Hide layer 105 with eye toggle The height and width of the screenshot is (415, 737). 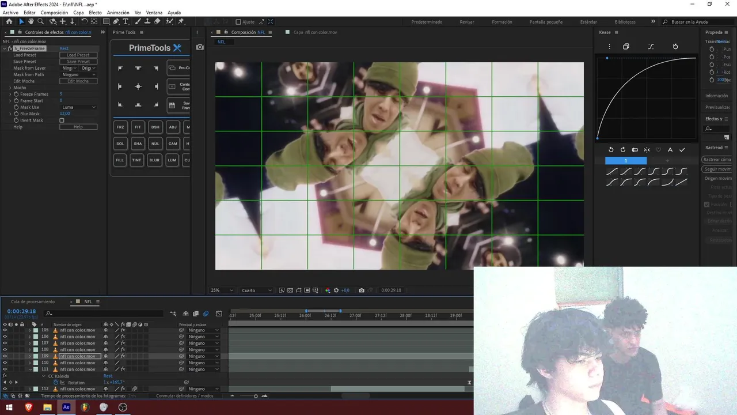(x=5, y=330)
